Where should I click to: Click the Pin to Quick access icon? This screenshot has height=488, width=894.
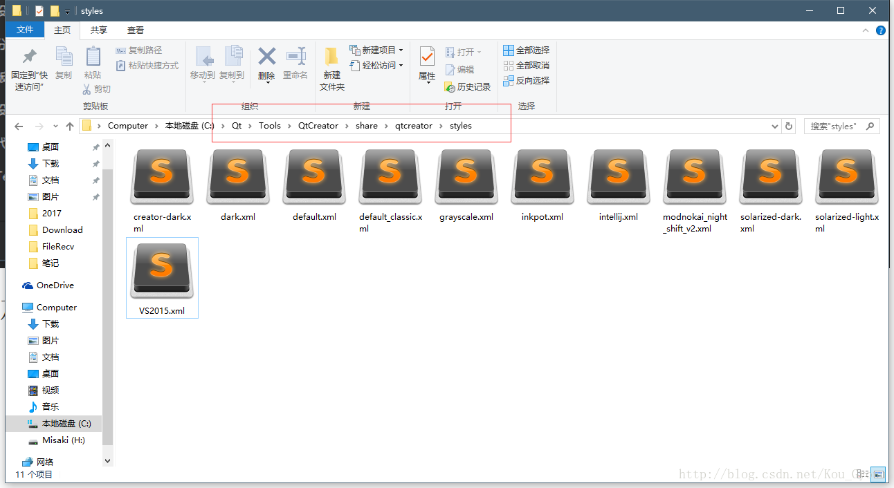point(29,57)
